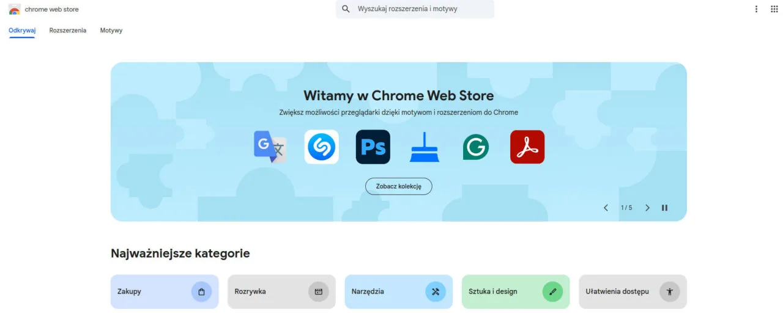783x320 pixels.
Task: Open the Sztuka i design category
Action: tap(516, 291)
